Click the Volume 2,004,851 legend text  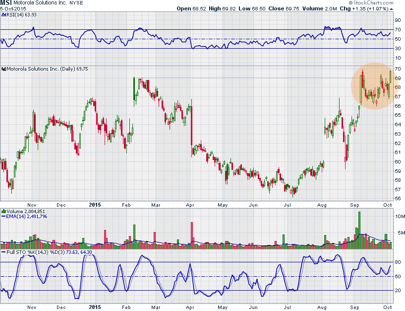point(26,211)
